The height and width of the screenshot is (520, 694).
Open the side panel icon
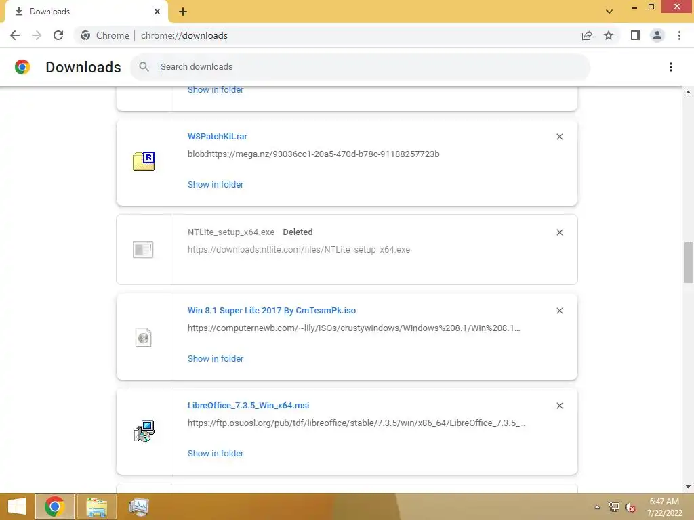(x=636, y=35)
